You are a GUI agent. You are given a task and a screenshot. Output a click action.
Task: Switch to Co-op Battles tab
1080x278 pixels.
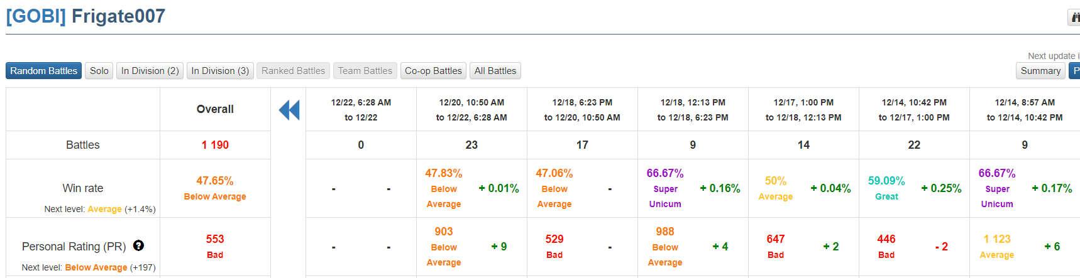click(x=433, y=71)
